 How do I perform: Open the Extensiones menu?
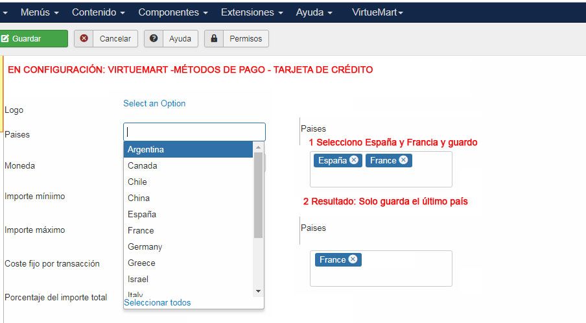pyautogui.click(x=252, y=12)
